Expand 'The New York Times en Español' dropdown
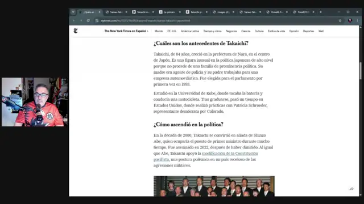364x204 pixels. (126, 31)
